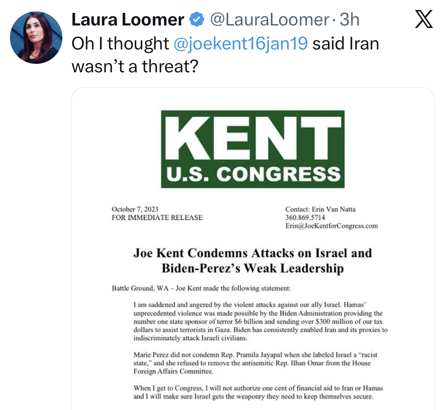Click the "Joe Kent Condemns Attacks" headline
This screenshot has width=445, height=410.
pyautogui.click(x=253, y=261)
